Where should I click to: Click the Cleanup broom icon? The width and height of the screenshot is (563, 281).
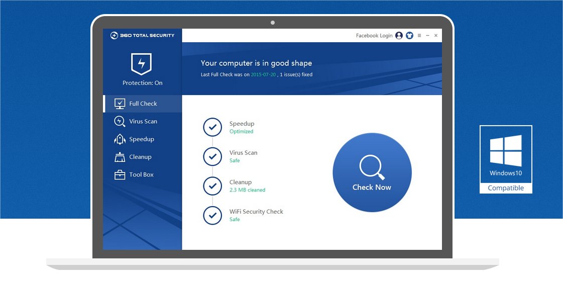[x=120, y=157]
